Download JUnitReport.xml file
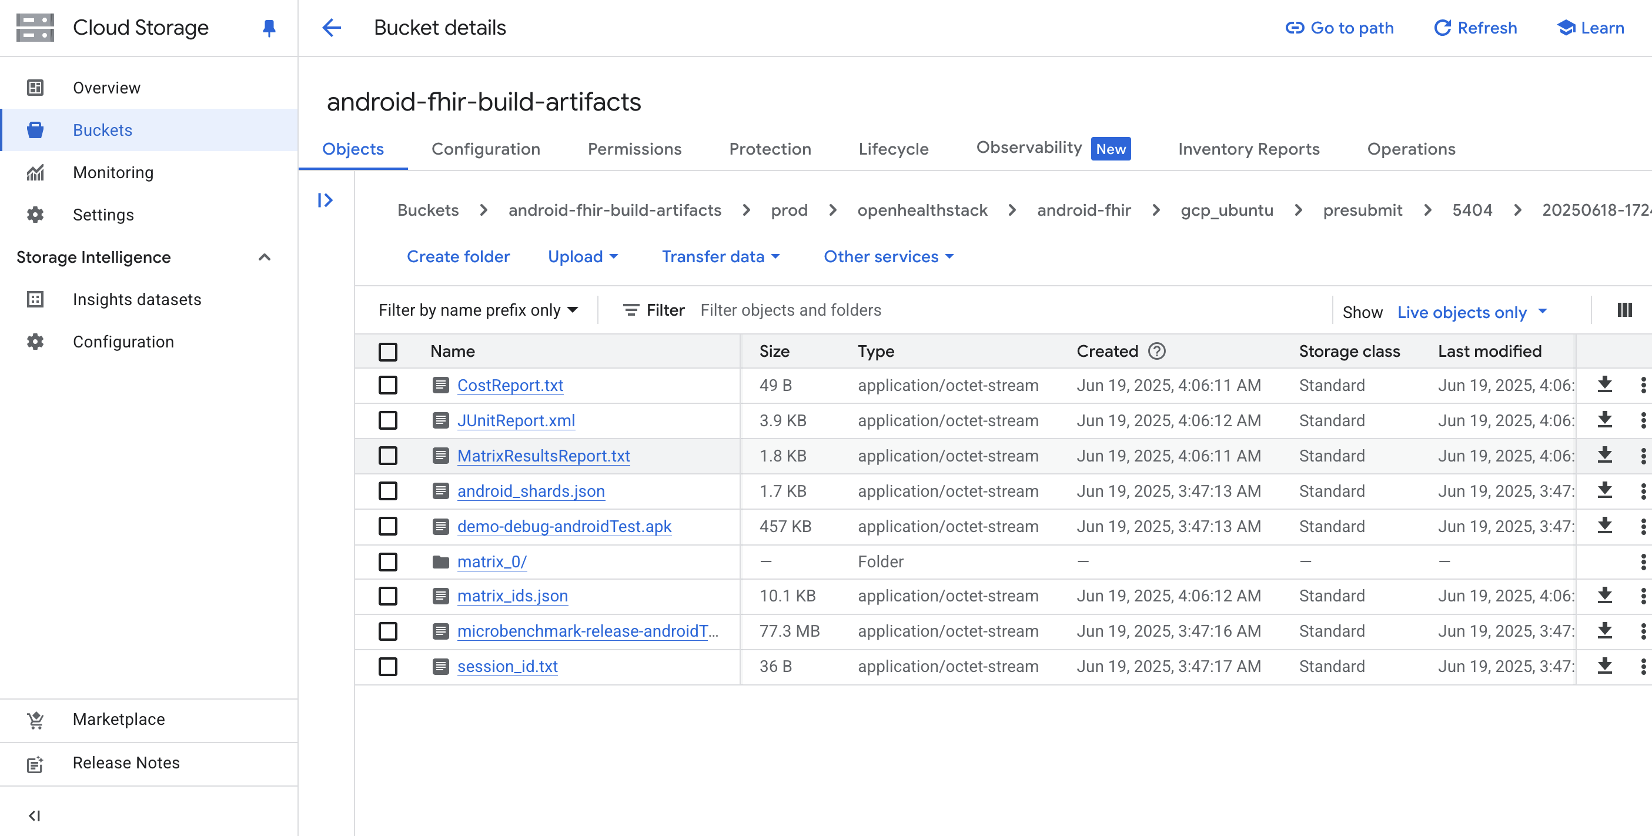1652x836 pixels. point(1604,420)
